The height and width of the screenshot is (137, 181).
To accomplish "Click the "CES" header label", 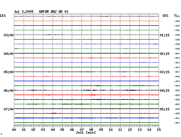I will pyautogui.click(x=3, y=16).
